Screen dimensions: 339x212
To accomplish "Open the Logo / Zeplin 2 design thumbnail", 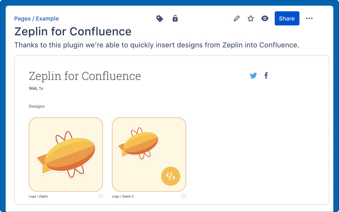I will click(x=149, y=154).
